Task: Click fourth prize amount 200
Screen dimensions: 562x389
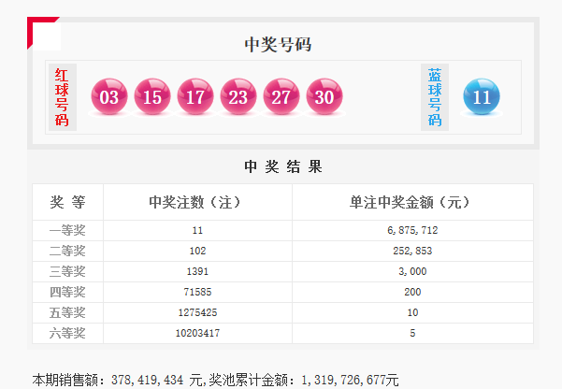Action: point(412,292)
